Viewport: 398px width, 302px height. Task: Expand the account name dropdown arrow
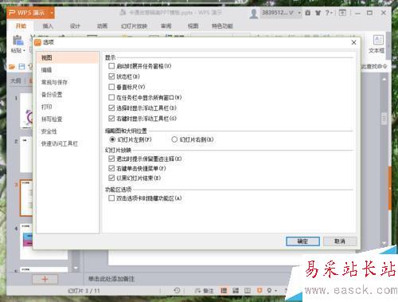tap(299, 13)
